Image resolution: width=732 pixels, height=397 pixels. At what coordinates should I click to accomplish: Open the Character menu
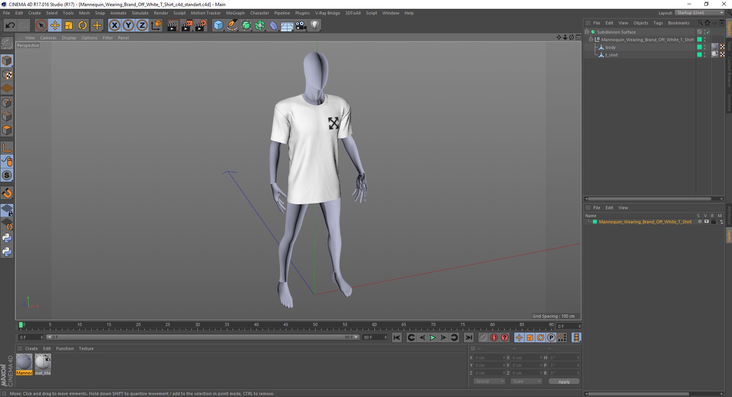(x=259, y=13)
